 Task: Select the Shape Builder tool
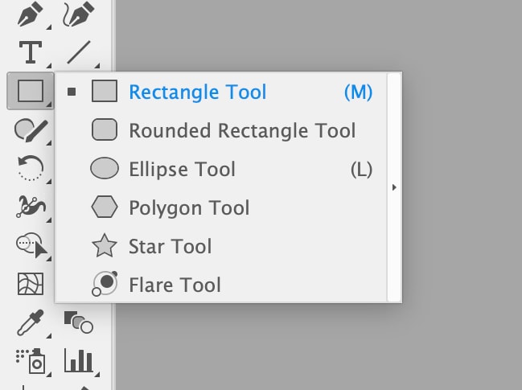[x=30, y=244]
